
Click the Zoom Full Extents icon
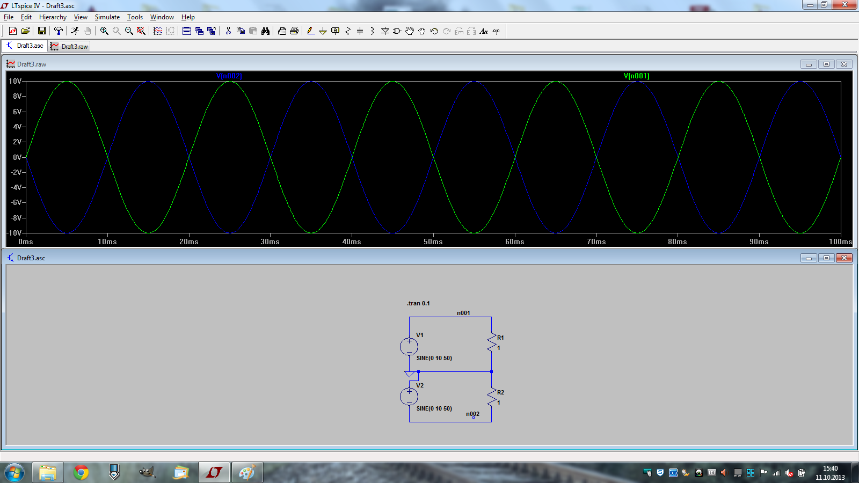pyautogui.click(x=141, y=31)
